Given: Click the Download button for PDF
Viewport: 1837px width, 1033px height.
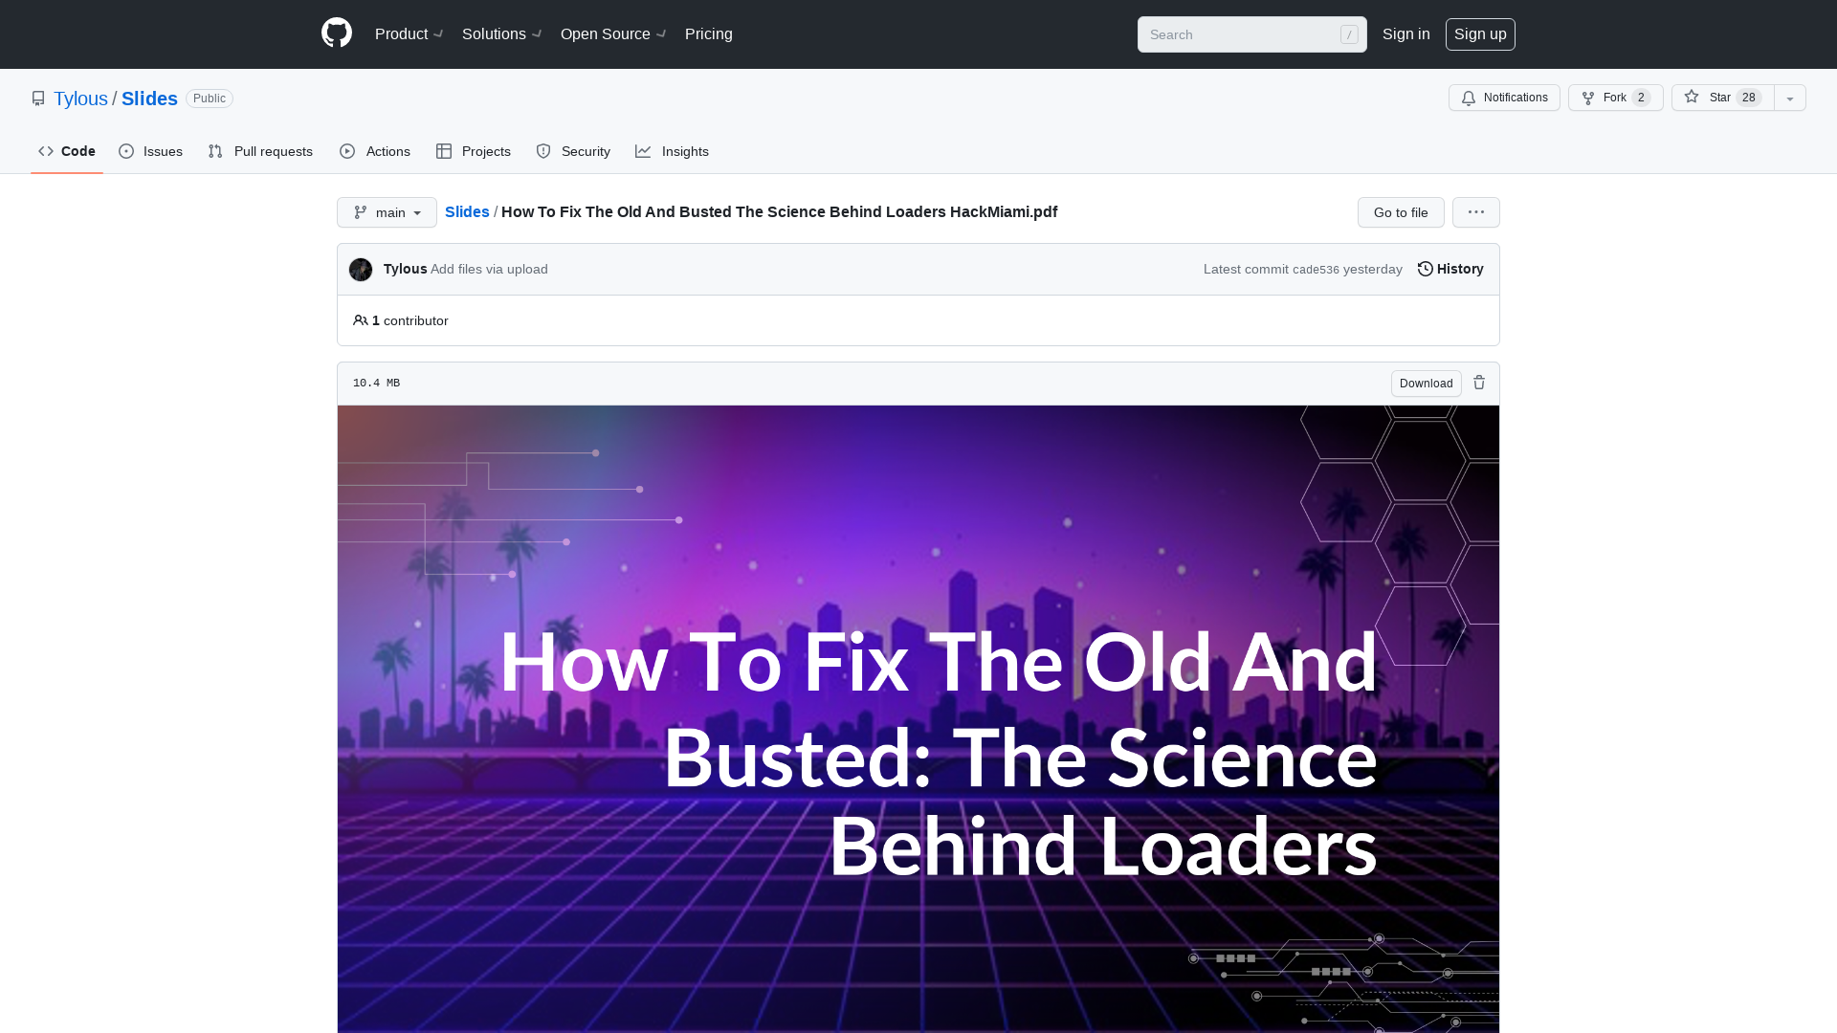Looking at the screenshot, I should [1426, 383].
